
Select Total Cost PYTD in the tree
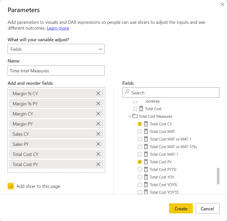[163, 169]
